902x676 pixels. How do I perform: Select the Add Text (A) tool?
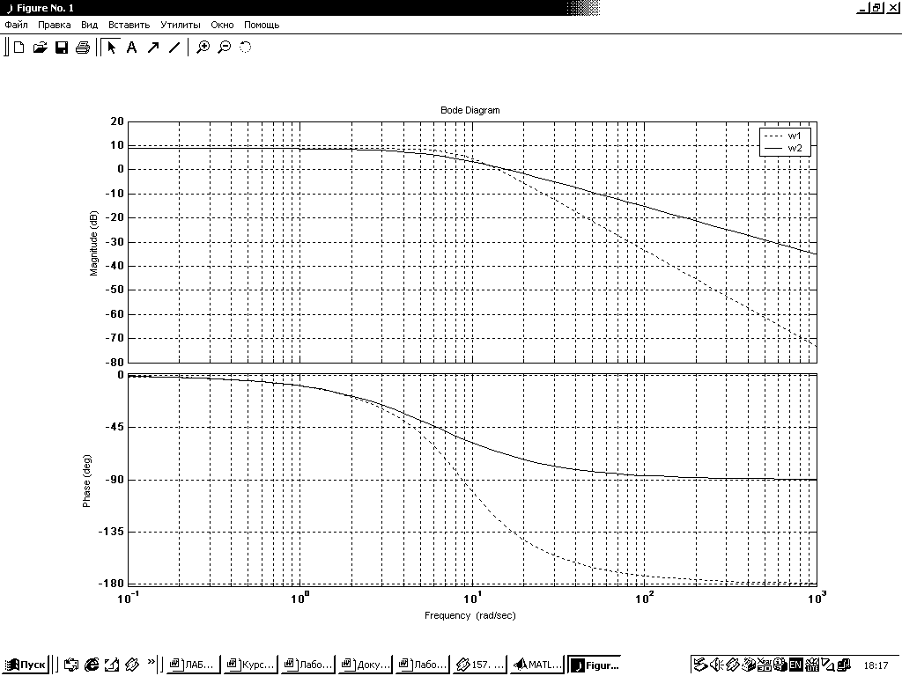(132, 48)
